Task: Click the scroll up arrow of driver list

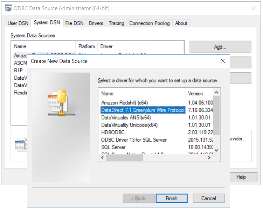Action: click(x=216, y=92)
